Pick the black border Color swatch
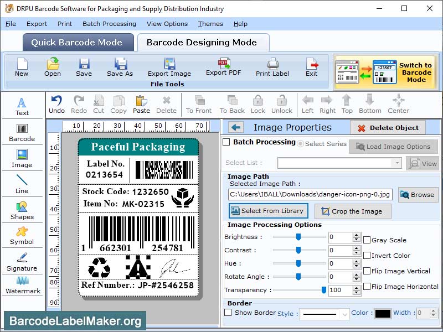Image resolution: width=443 pixels, height=332 pixels. coord(383,313)
